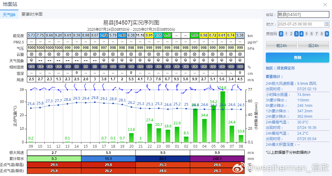Load next day with 后24h button
332x176 pixels.
tap(313, 45)
